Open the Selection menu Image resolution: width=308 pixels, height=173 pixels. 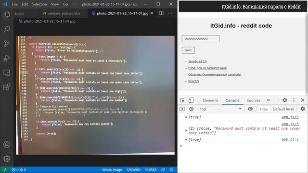coord(39,4)
